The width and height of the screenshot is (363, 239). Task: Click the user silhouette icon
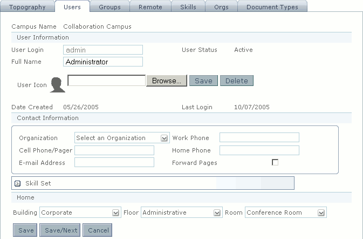click(57, 85)
